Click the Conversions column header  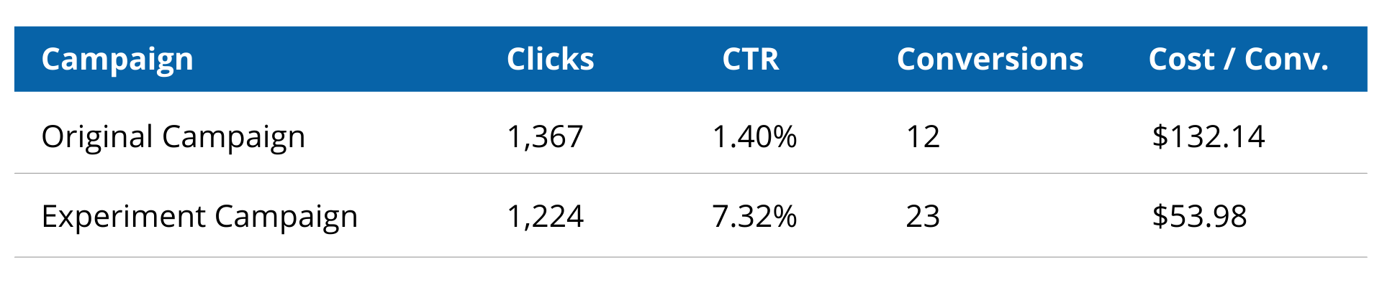coord(990,59)
